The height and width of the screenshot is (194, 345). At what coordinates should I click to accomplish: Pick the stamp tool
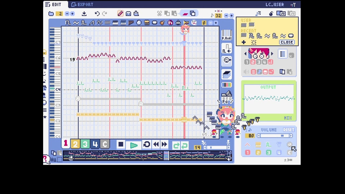(136, 13)
